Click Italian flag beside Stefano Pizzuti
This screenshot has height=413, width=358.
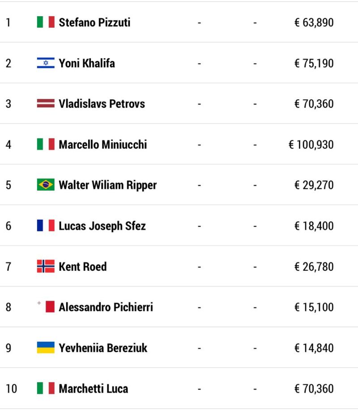[46, 22]
